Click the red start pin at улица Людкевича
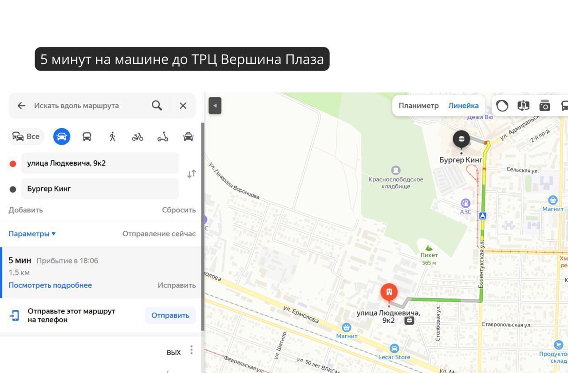Viewport: 568px width, 373px height. point(389,293)
